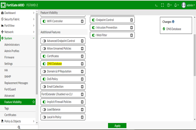Disable the Certificates feature toggle
This screenshot has width=196, height=130.
pos(44,56)
